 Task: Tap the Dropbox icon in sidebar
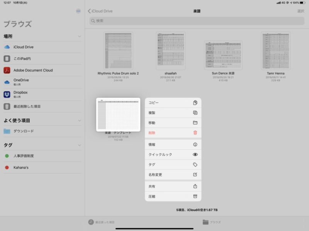7,94
